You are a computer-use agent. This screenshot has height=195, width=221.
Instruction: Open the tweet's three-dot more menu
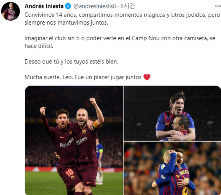coord(218,6)
